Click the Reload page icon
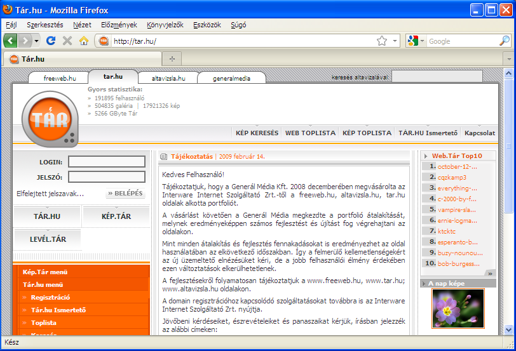This screenshot has width=516, height=351. pos(51,41)
